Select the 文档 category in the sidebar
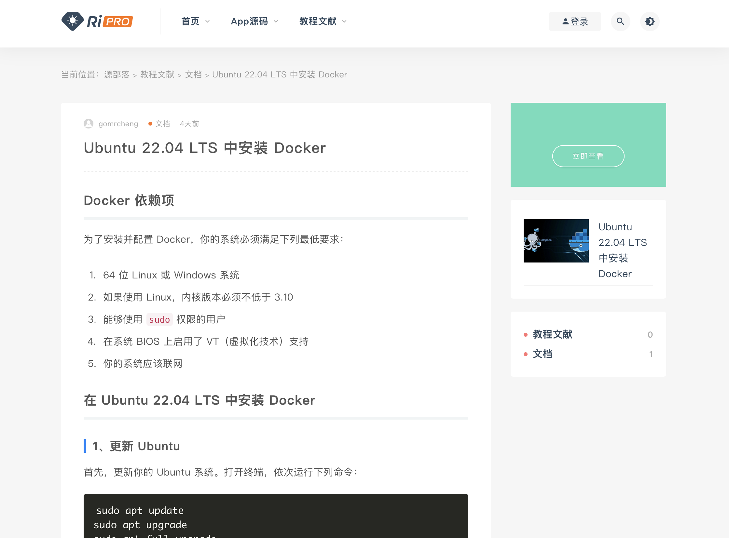The width and height of the screenshot is (729, 538). [542, 354]
